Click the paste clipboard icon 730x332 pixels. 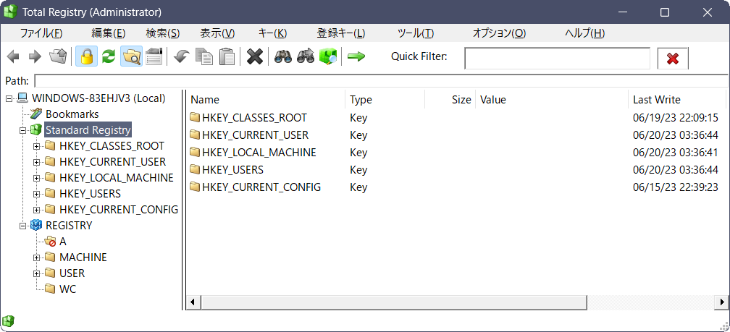coord(227,56)
